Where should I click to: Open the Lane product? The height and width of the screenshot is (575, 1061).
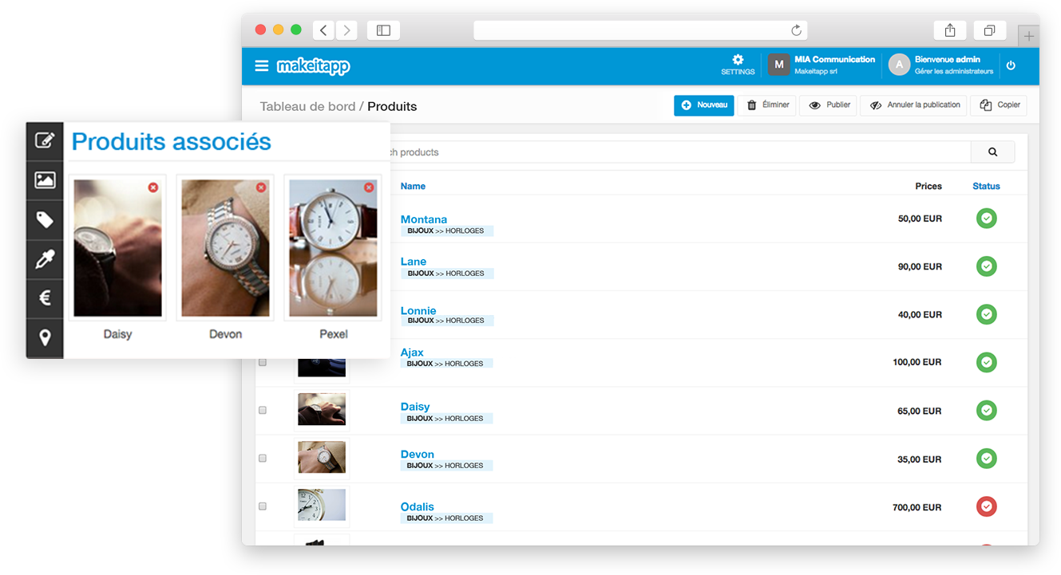[414, 262]
